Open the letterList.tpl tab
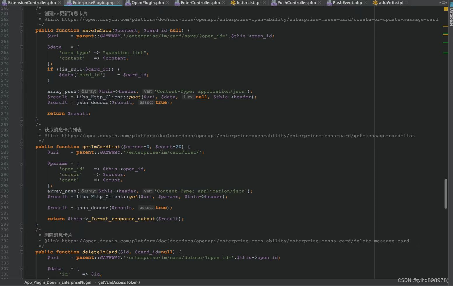This screenshot has height=286, width=453. (x=249, y=3)
